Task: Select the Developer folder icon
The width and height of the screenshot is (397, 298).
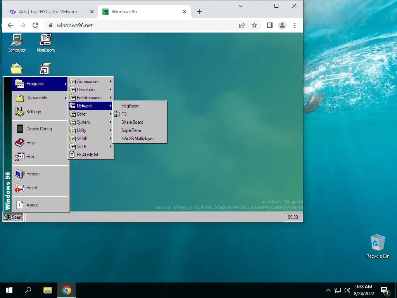Action: (72, 90)
